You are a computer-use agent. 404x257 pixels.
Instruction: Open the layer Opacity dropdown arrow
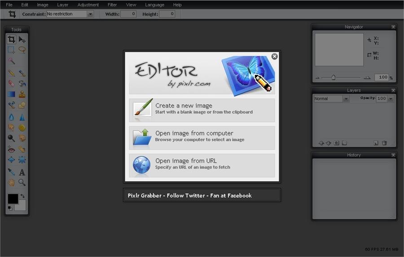(x=391, y=99)
